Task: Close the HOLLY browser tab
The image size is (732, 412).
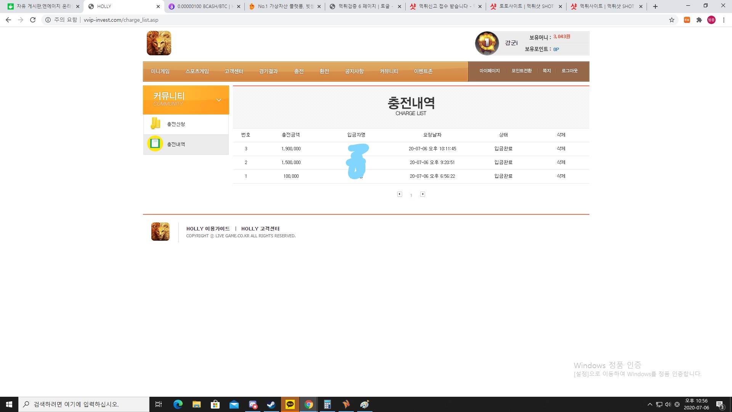Action: (x=158, y=6)
